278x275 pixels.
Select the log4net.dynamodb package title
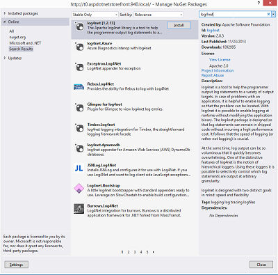click(x=104, y=145)
